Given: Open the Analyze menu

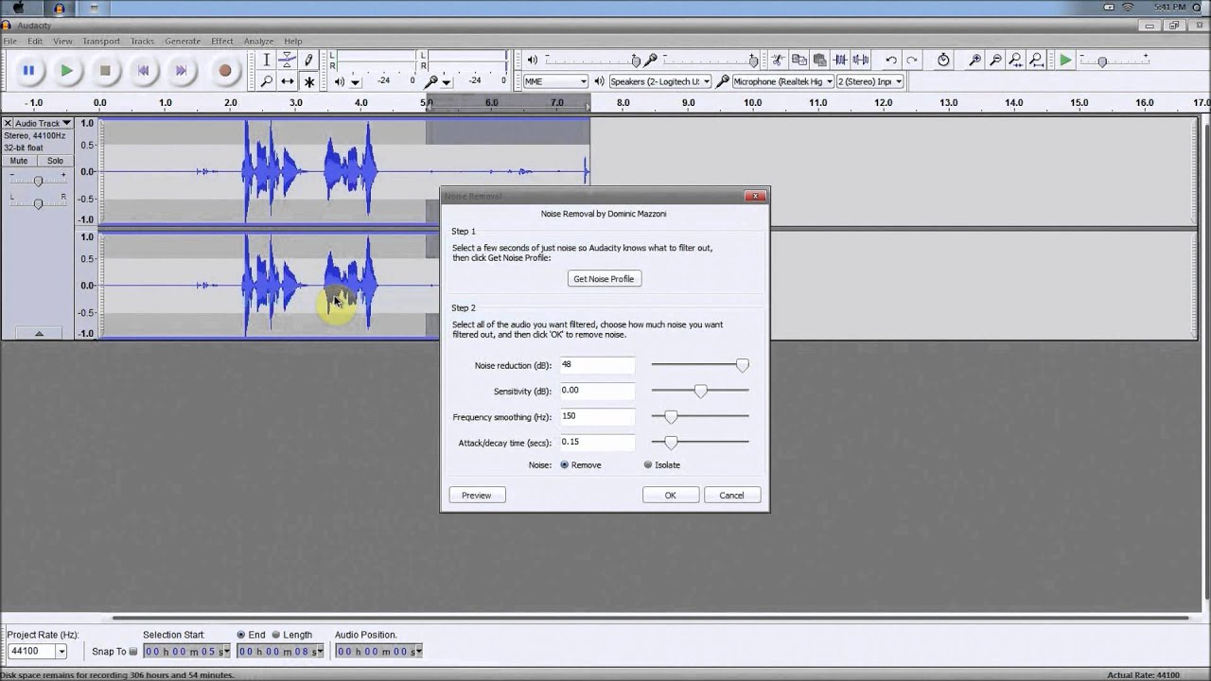Looking at the screenshot, I should [258, 41].
